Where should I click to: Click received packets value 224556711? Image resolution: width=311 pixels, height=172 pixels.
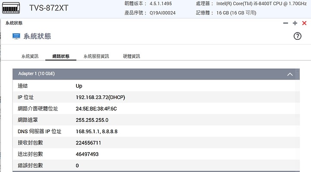pos(88,143)
